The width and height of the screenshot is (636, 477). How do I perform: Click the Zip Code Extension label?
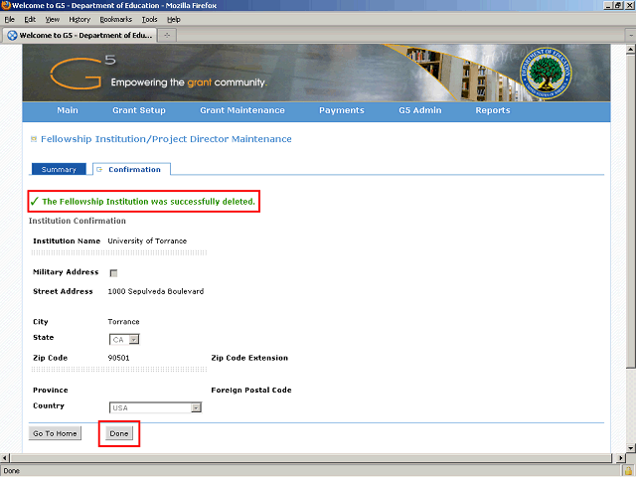point(249,358)
